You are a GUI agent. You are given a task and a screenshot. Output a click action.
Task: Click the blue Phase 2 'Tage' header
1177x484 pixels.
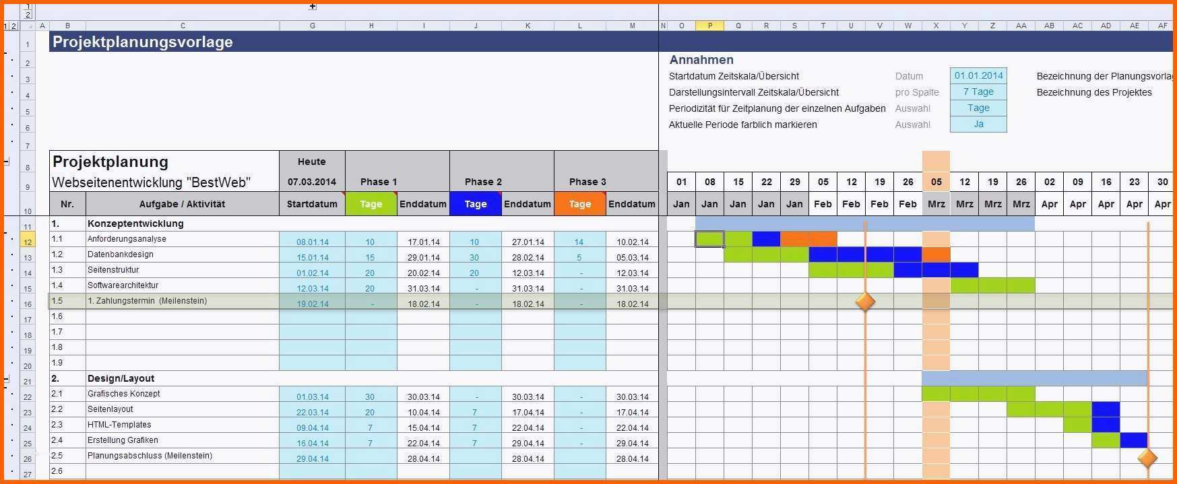point(476,204)
